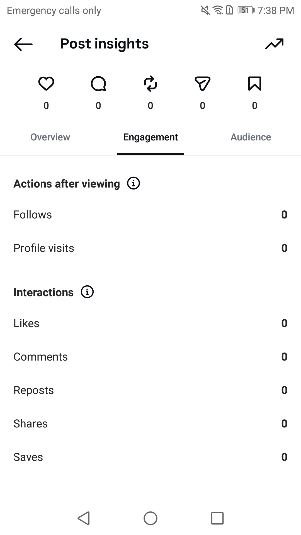Switch to the Audience tab
The height and width of the screenshot is (535, 301).
(x=251, y=137)
